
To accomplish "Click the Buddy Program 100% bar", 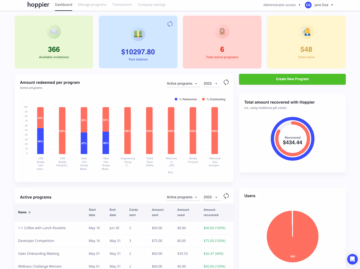I will [x=193, y=131].
